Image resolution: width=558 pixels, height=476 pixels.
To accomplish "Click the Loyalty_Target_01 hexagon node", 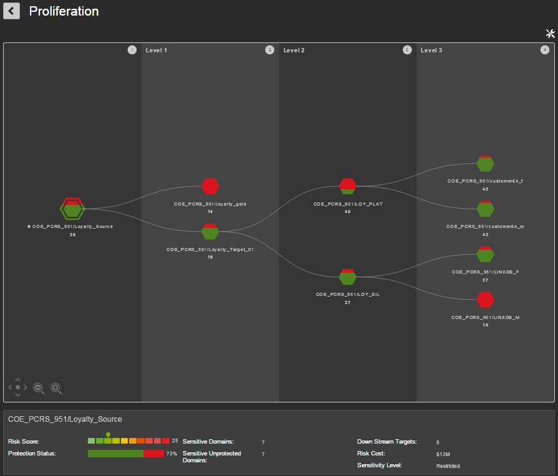I will click(x=210, y=232).
